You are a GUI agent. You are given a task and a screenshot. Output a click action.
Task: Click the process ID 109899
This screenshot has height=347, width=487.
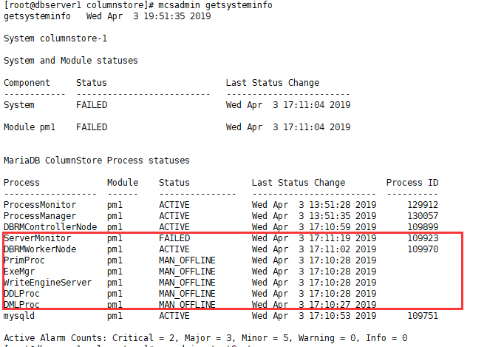pos(423,227)
